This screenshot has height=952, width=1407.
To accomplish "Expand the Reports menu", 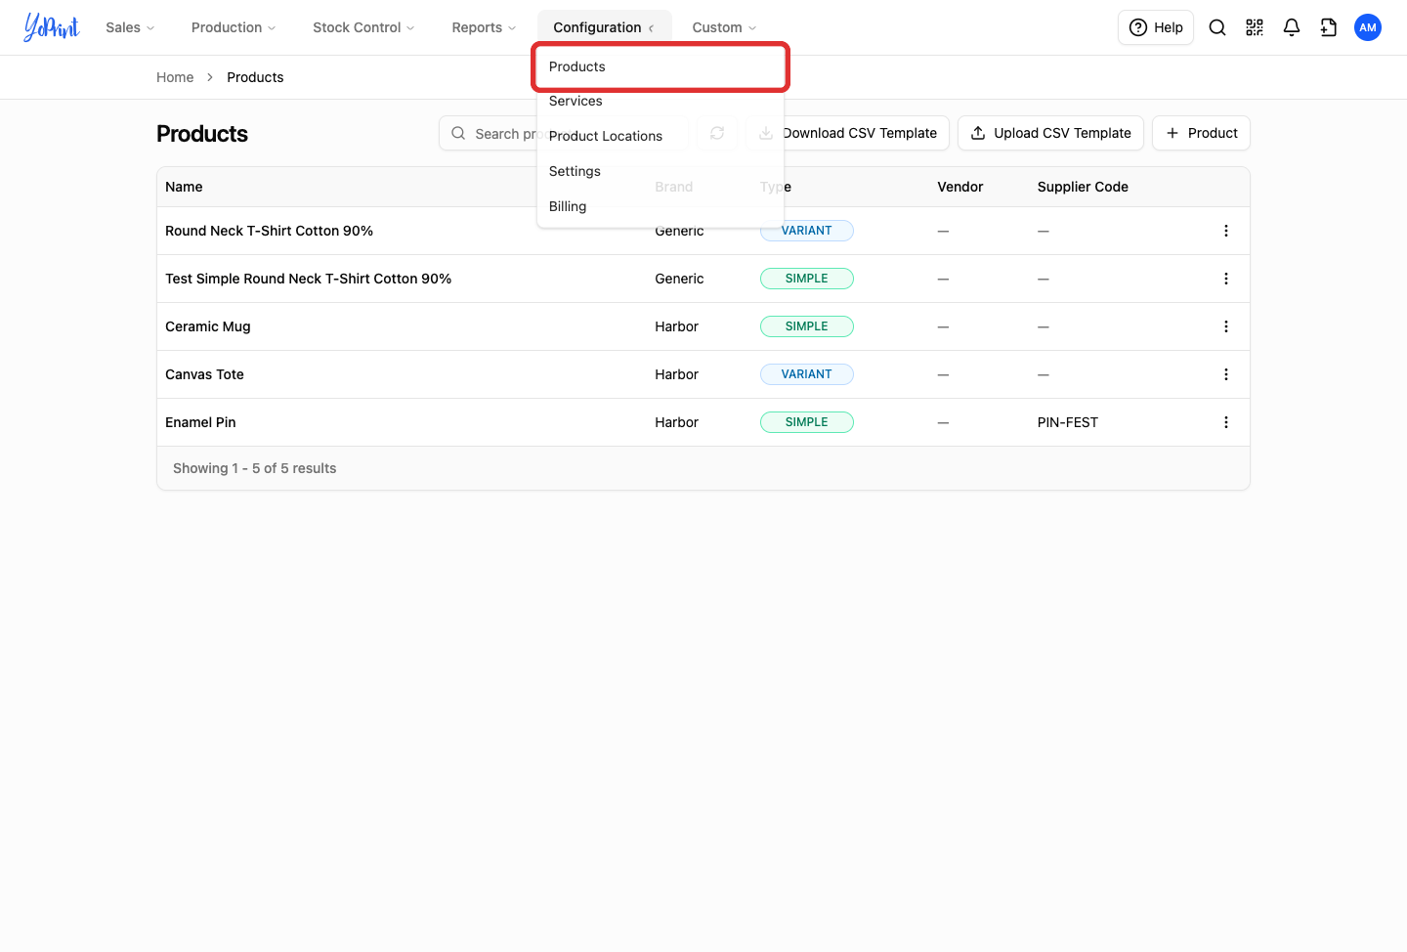I will [484, 27].
